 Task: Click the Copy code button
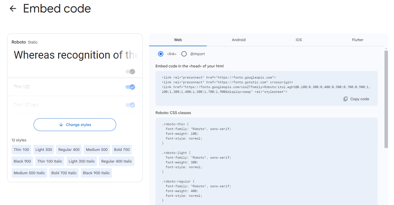click(x=356, y=99)
